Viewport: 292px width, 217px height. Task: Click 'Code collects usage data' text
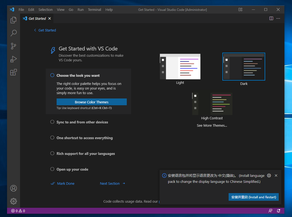pyautogui.click(x=123, y=201)
